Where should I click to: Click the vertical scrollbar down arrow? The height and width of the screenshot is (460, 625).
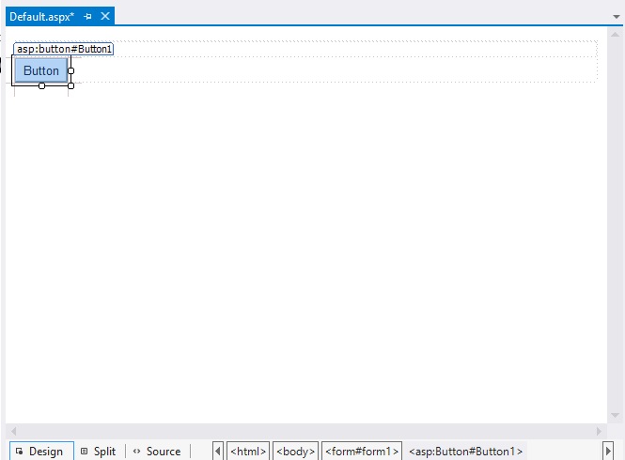point(615,415)
